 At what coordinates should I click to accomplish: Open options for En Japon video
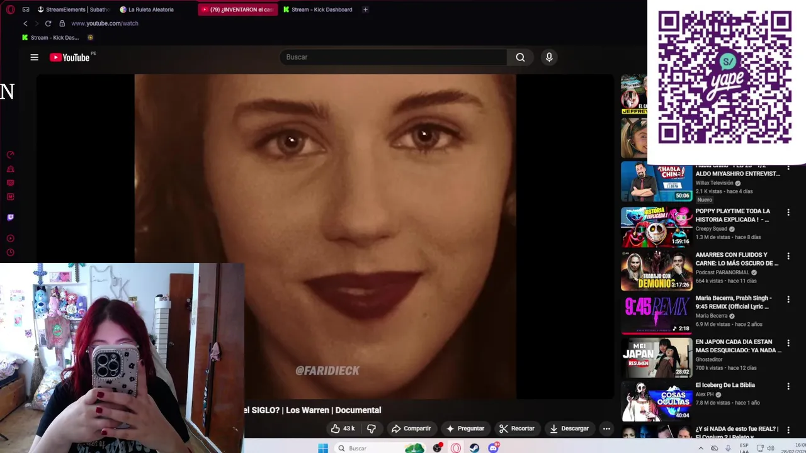788,343
